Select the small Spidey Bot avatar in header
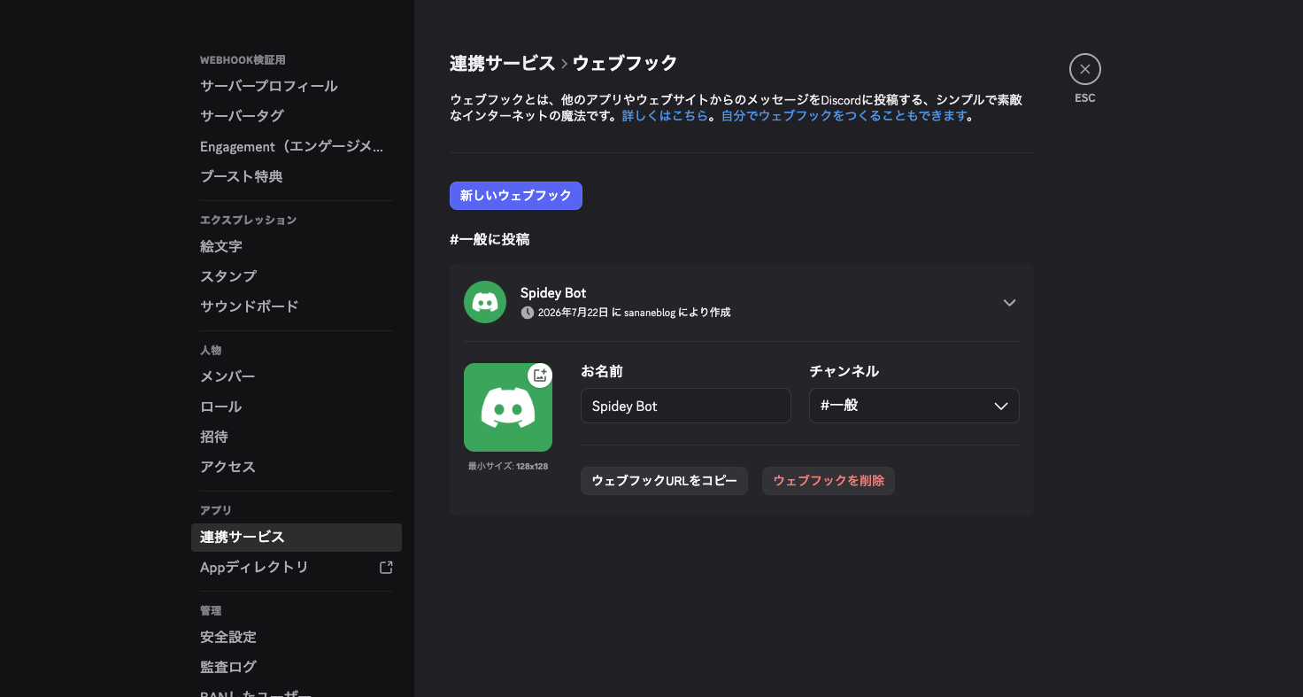 point(485,302)
